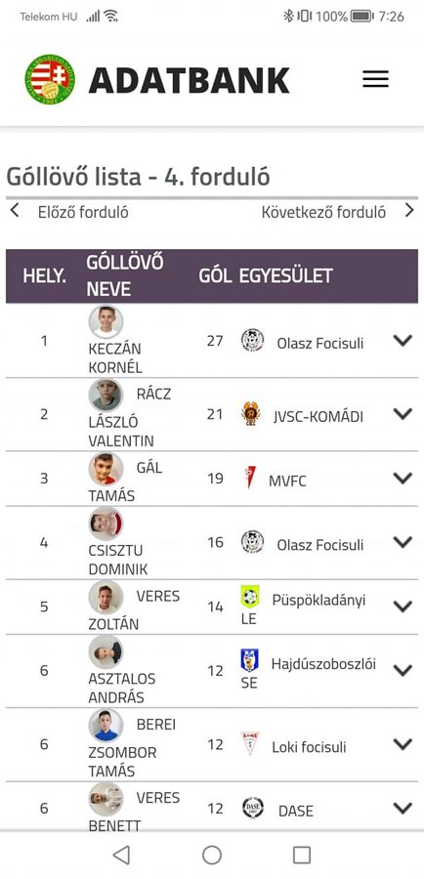424x879 pixels.
Task: Click the Hajdúszoboszlói SE crest
Action: 249,660
